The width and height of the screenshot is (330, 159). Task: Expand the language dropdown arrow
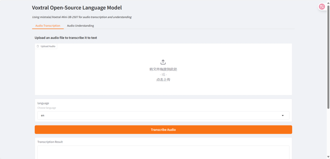tap(283, 115)
